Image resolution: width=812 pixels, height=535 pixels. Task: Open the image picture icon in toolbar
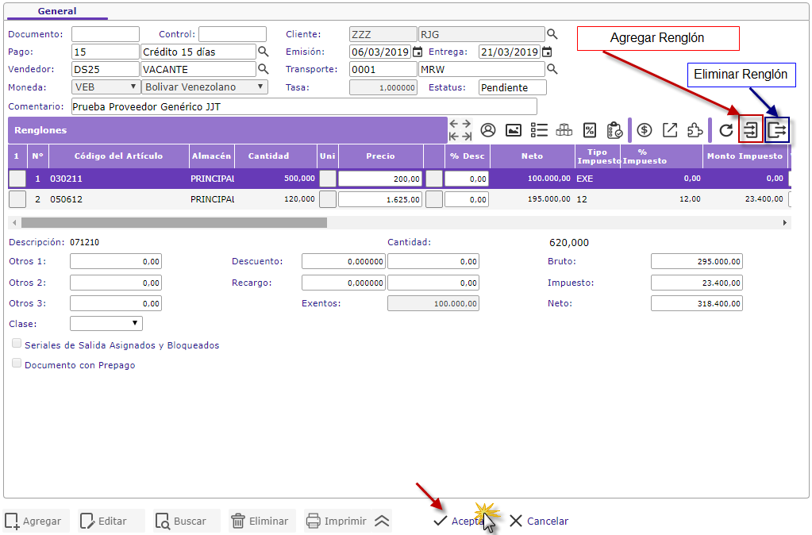514,130
